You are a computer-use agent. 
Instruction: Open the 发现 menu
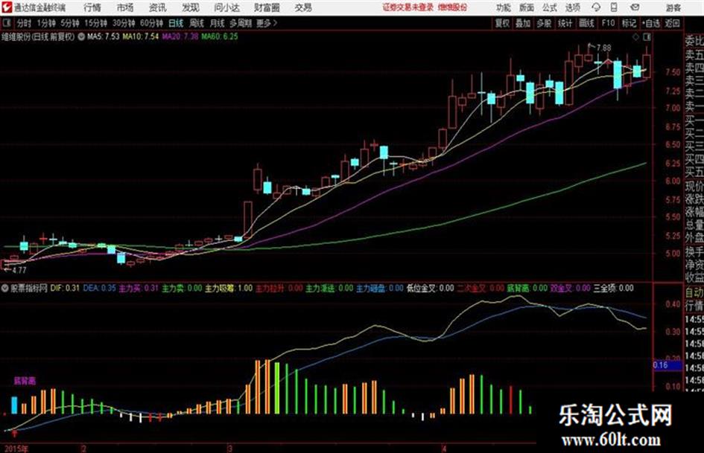tap(191, 7)
